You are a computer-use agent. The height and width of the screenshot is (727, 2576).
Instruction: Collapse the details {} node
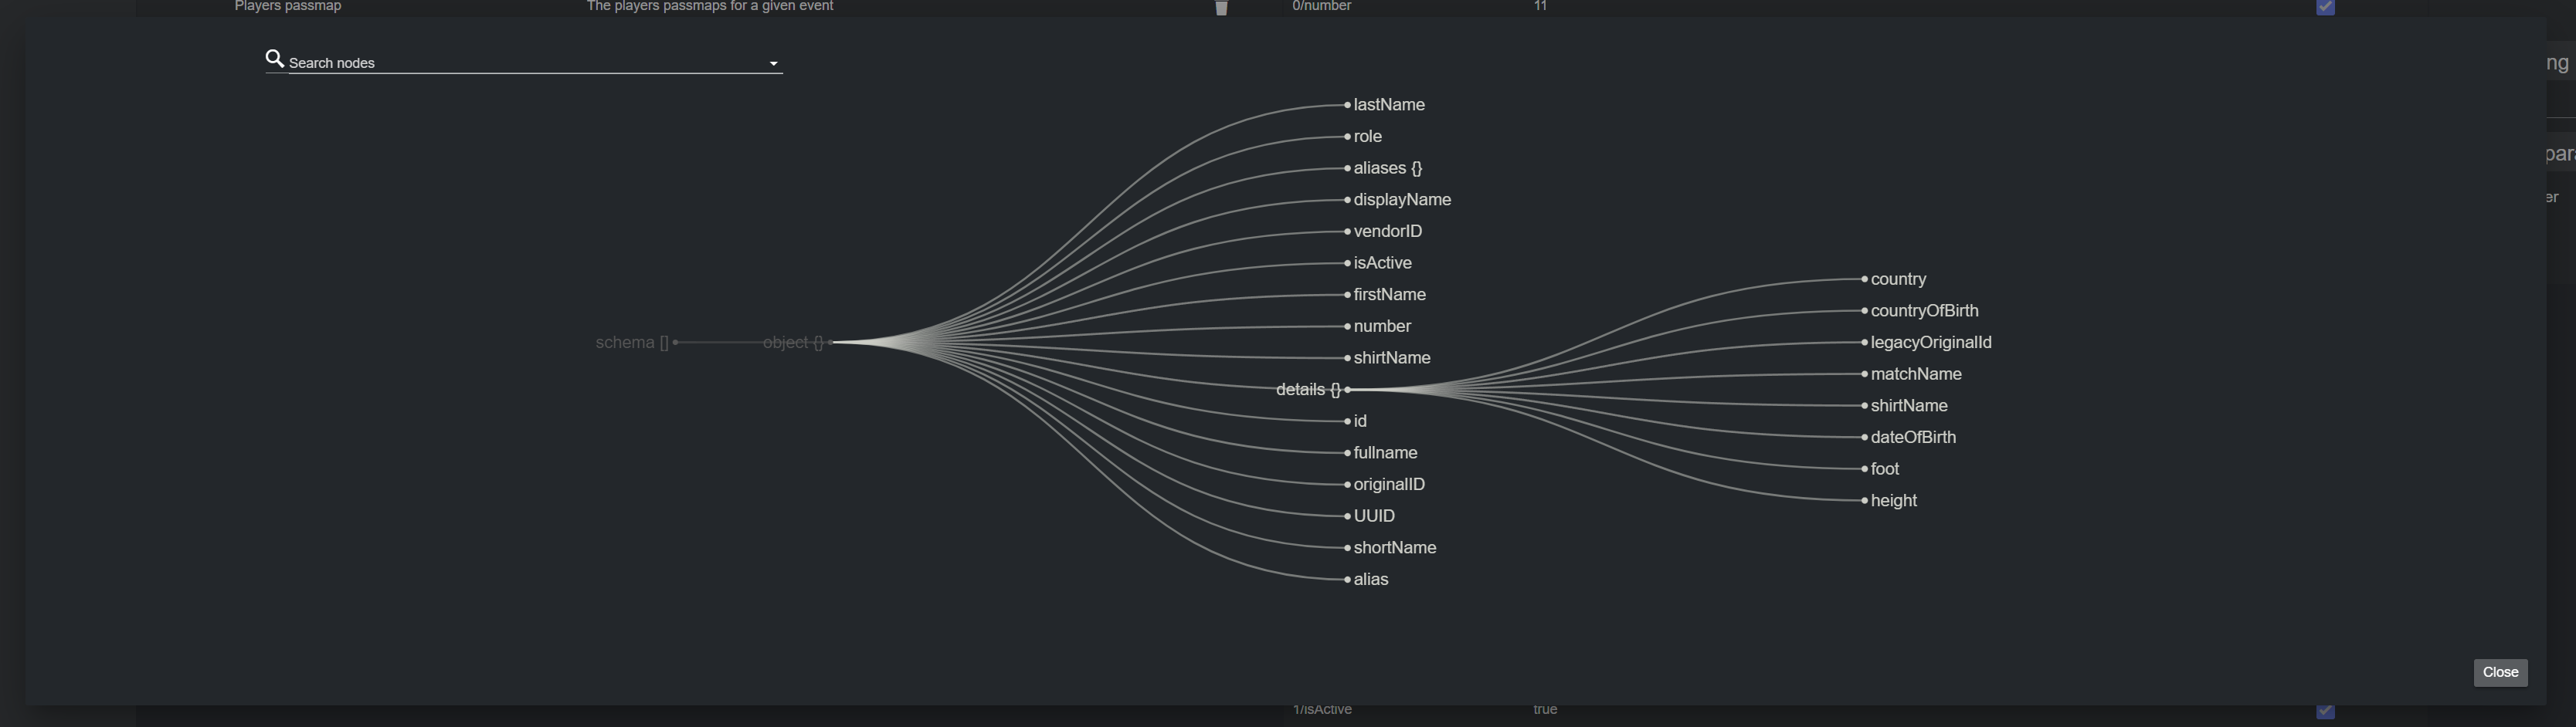tap(1347, 390)
